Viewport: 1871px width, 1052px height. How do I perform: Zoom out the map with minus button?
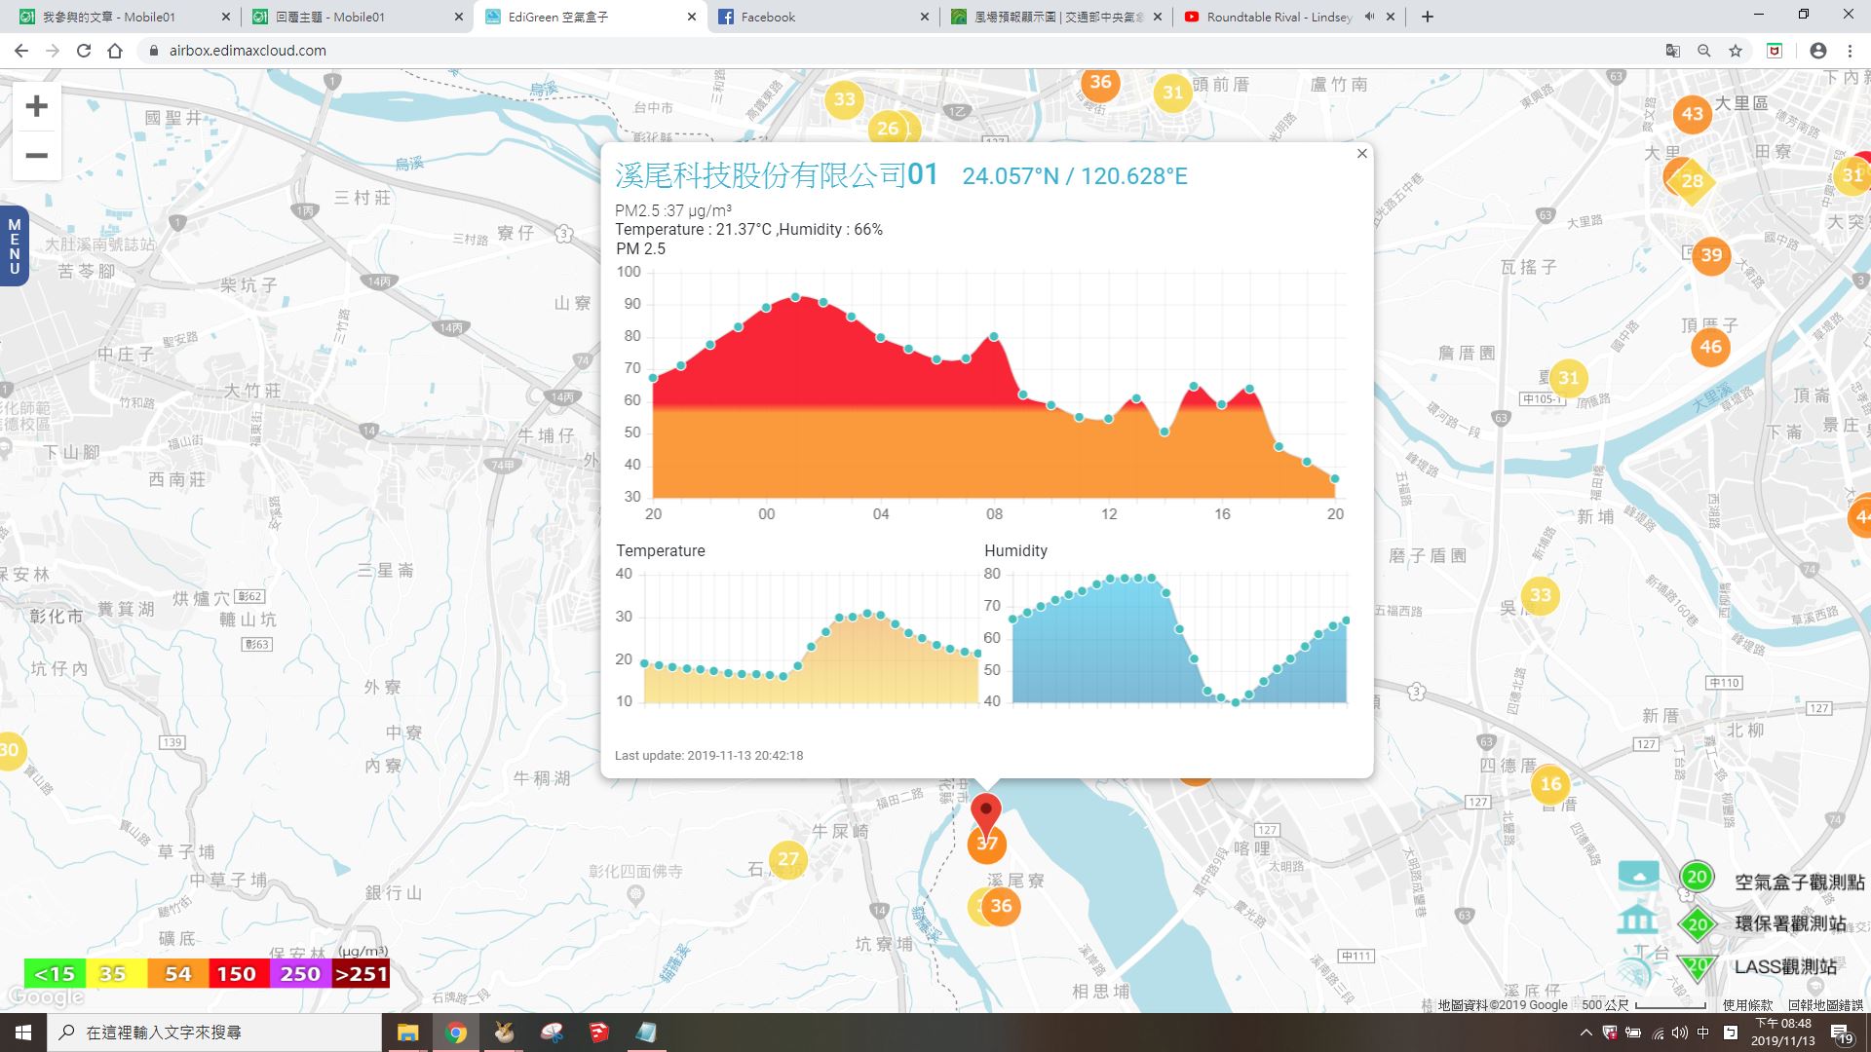click(36, 156)
